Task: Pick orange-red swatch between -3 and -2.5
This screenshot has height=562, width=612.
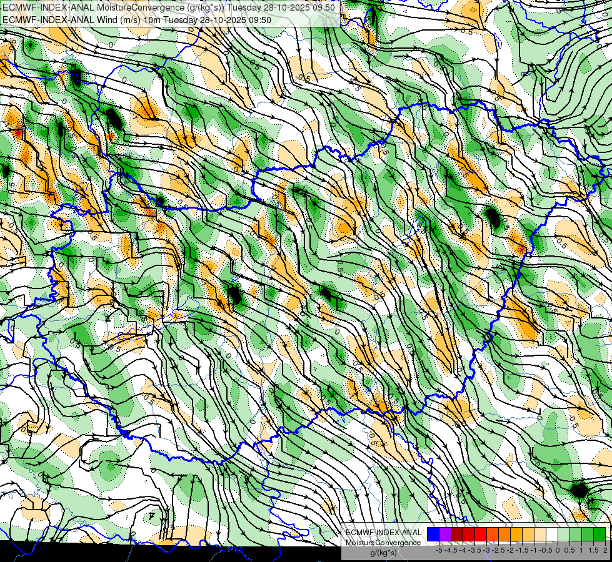Action: [493, 534]
